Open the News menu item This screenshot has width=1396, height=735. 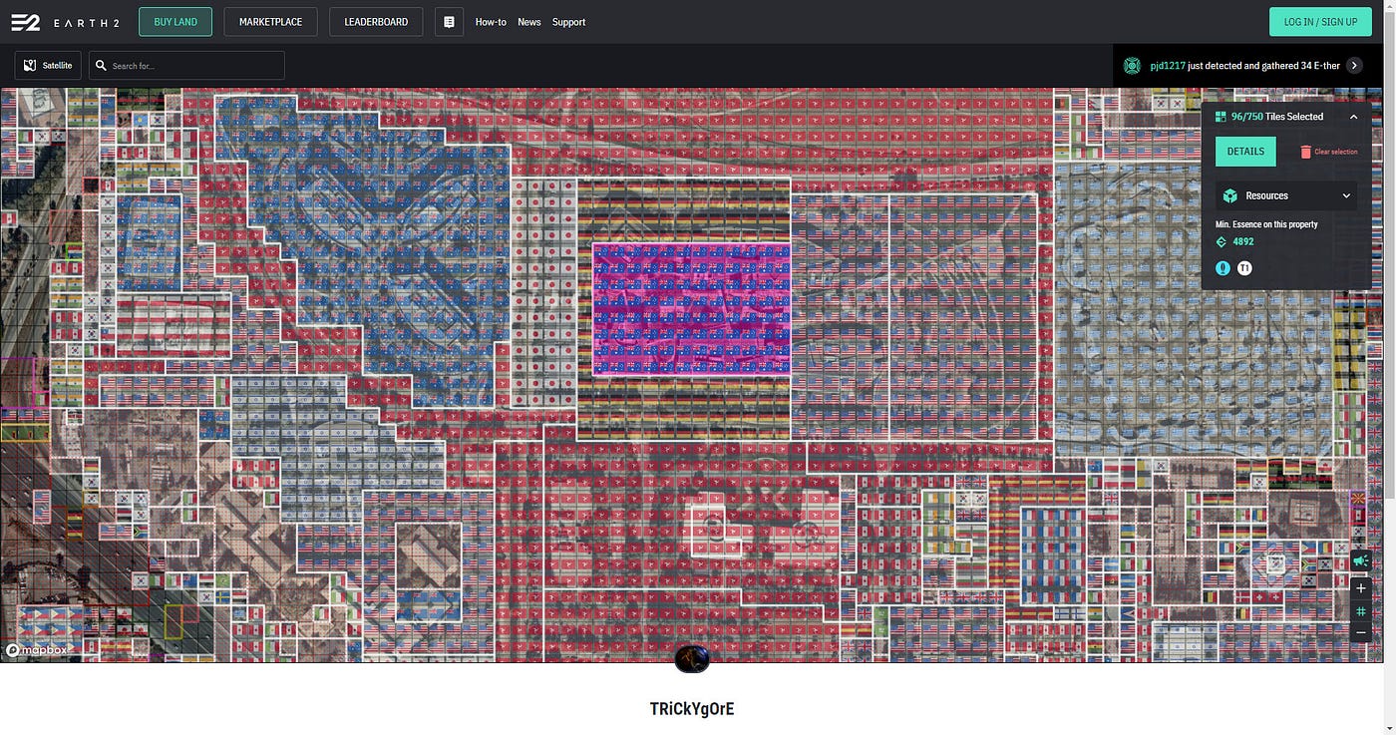(x=529, y=22)
